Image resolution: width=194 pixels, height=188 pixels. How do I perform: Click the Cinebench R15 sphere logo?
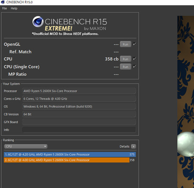[38, 22]
